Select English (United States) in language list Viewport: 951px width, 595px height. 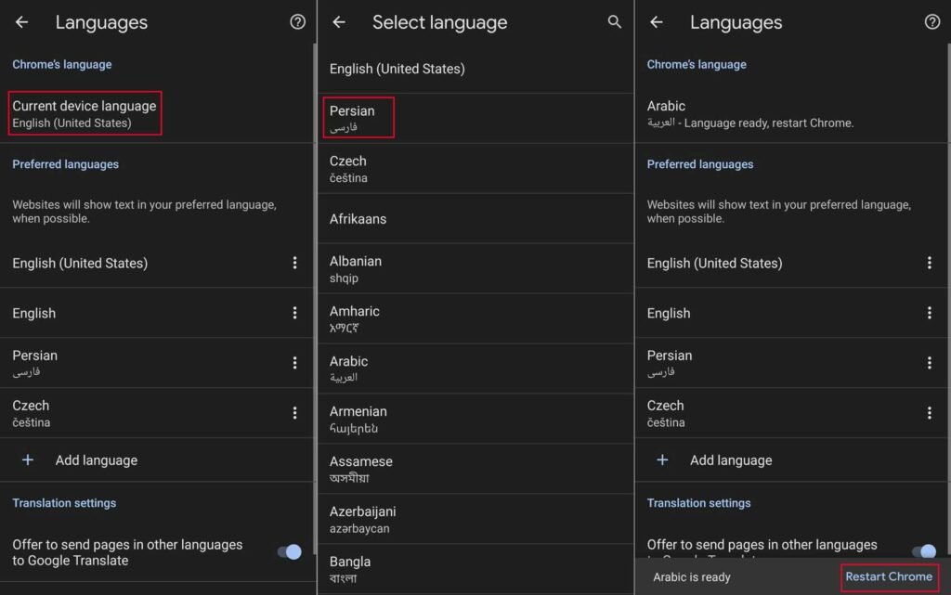[x=475, y=69]
